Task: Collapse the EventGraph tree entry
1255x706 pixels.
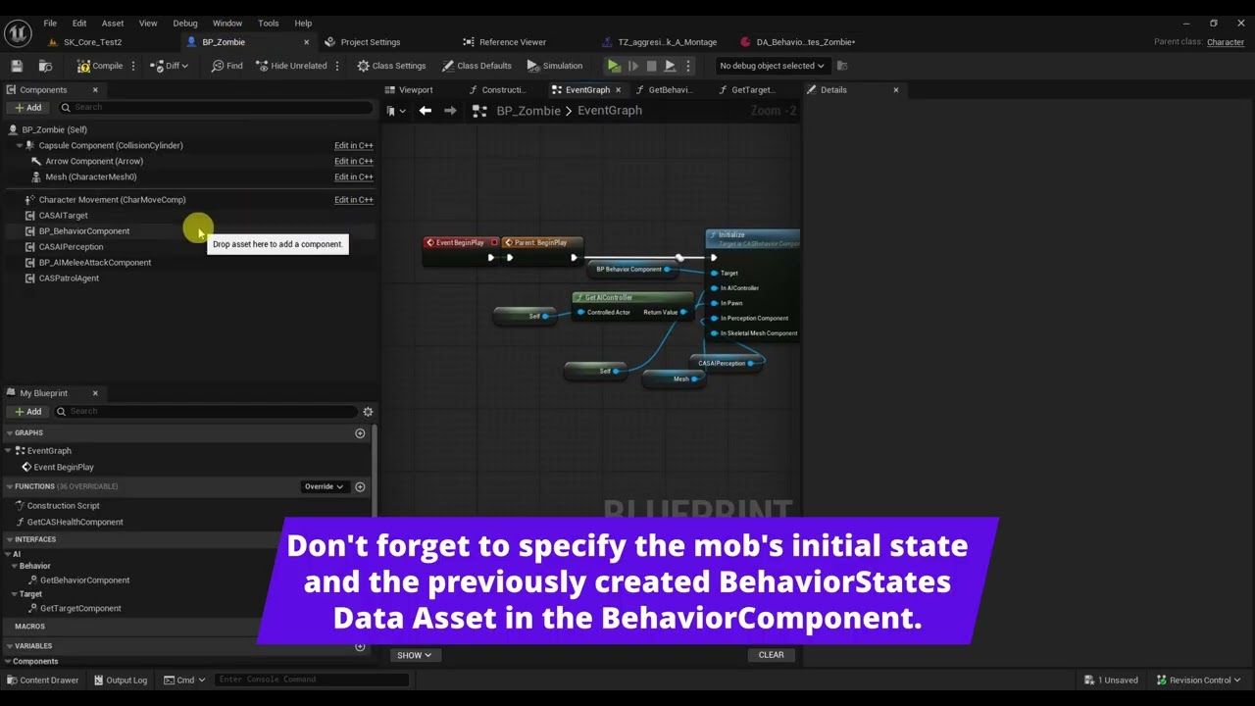Action: pos(9,450)
